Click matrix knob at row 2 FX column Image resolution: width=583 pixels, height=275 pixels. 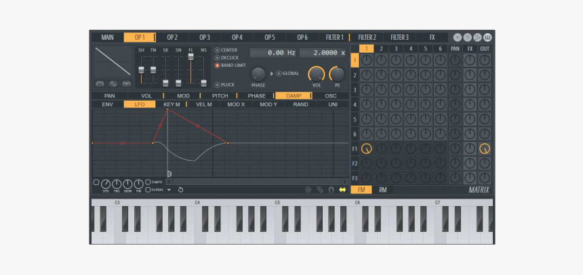click(x=470, y=75)
